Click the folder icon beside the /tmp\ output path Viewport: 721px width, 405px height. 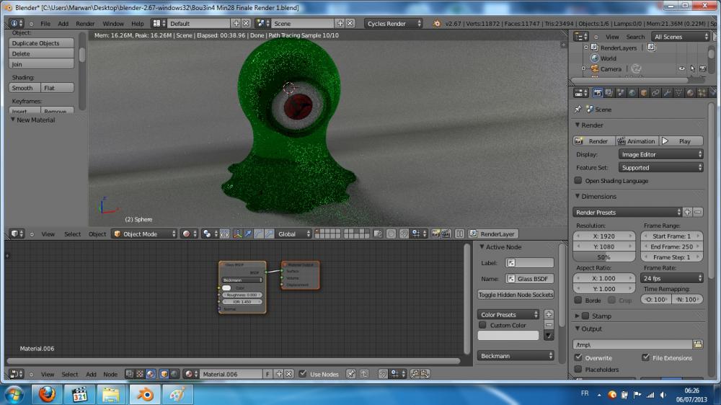click(x=697, y=344)
